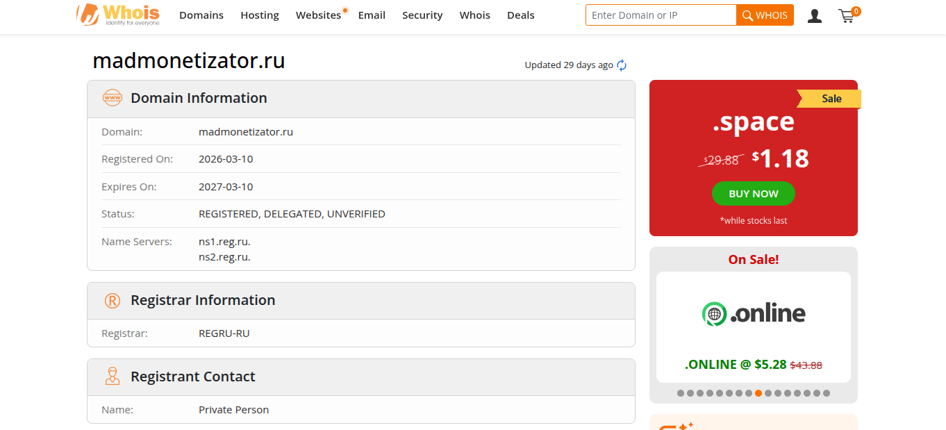Viewport: 946px width, 430px height.
Task: Open the Domains menu
Action: coord(201,15)
